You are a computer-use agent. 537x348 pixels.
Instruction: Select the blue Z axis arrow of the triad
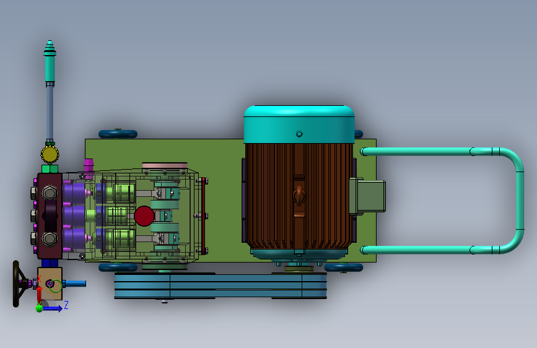(x=52, y=308)
